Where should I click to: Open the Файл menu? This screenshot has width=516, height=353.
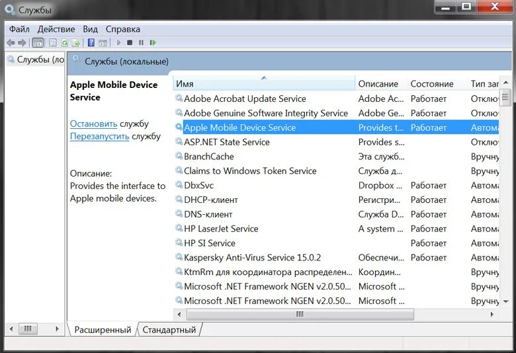click(19, 29)
